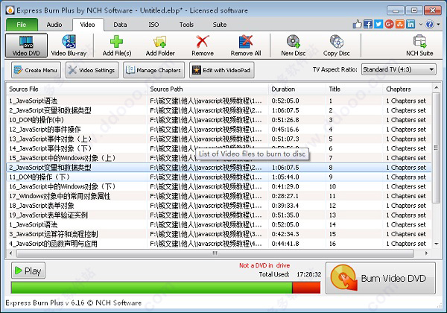The height and width of the screenshot is (313, 447).
Task: Click title number 12 cell
Action: [x=332, y=206]
